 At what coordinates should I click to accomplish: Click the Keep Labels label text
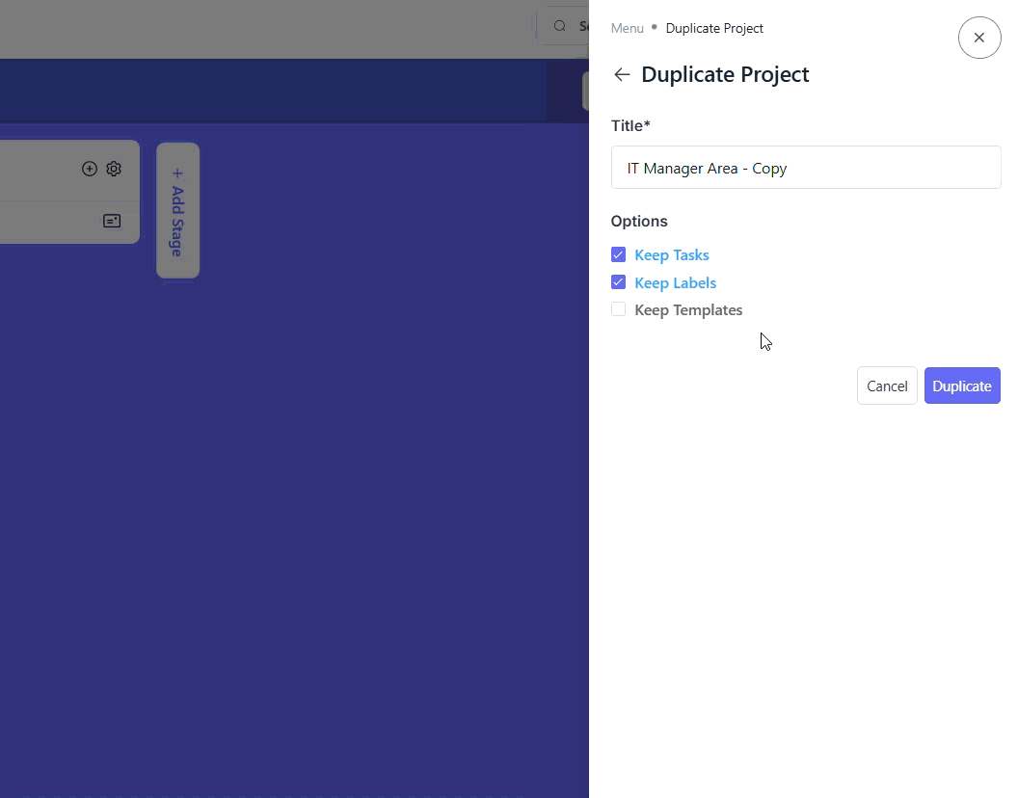[675, 283]
